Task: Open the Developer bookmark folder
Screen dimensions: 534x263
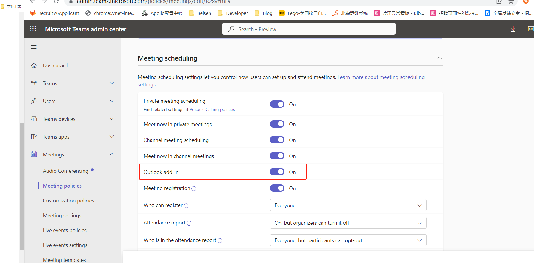Action: point(233,13)
